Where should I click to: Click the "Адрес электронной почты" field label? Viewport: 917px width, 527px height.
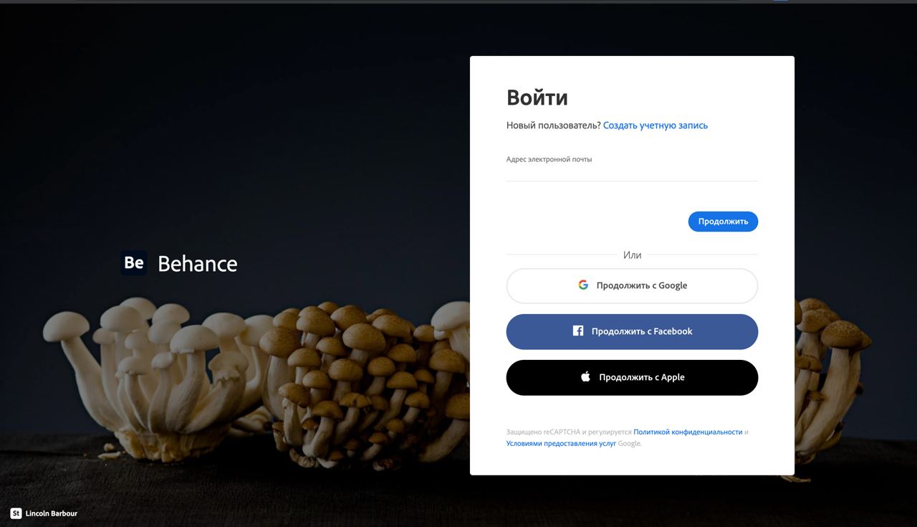pos(549,159)
